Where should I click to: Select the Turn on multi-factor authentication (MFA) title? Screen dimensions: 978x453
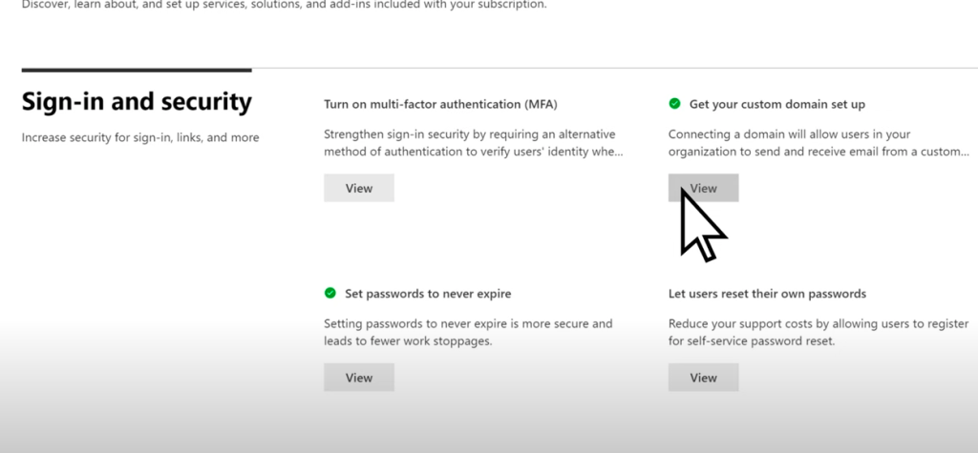[x=440, y=104]
